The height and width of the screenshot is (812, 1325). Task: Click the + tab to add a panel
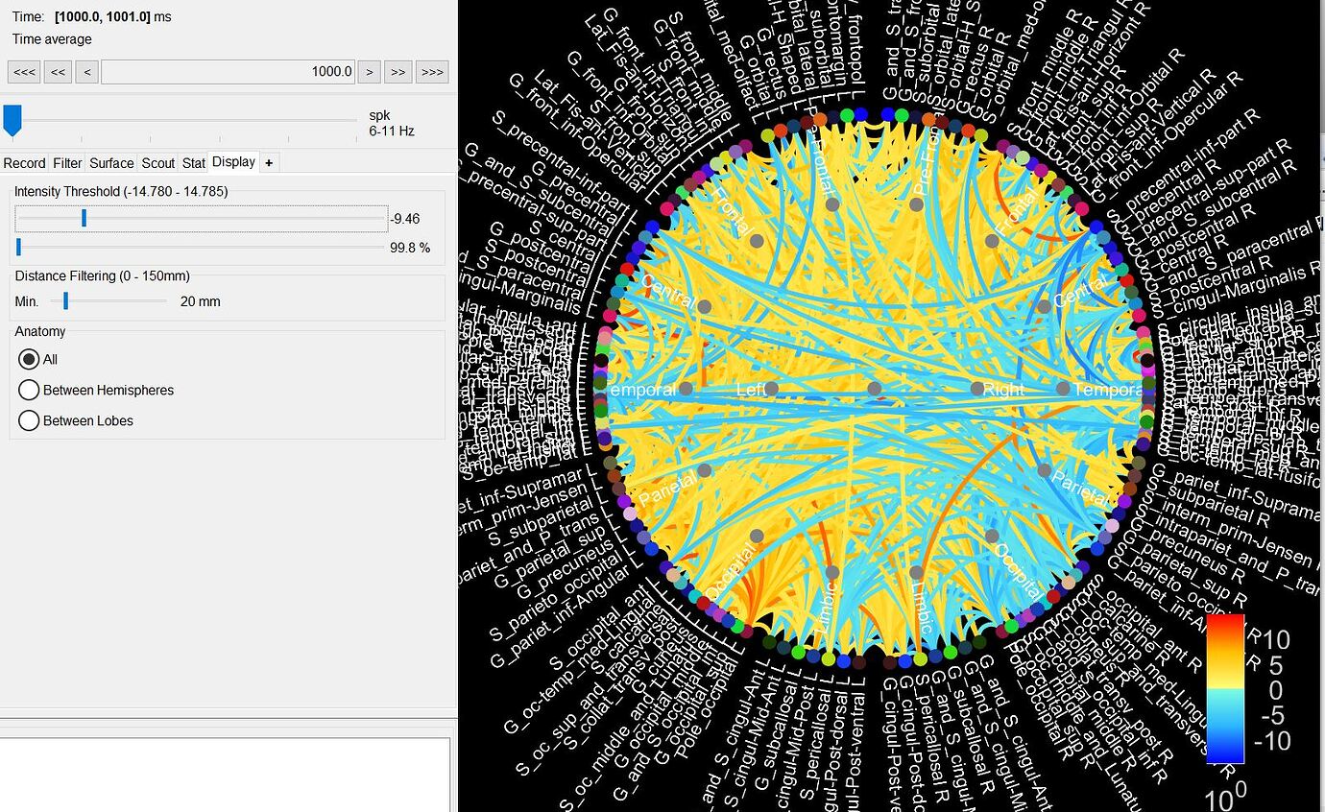tap(269, 163)
